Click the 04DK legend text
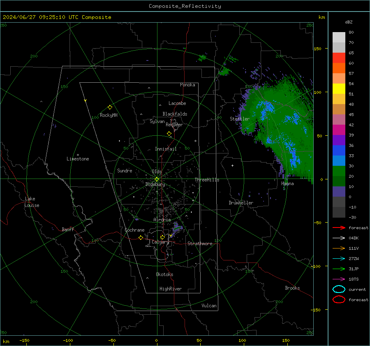370x346 pixels. click(x=354, y=238)
